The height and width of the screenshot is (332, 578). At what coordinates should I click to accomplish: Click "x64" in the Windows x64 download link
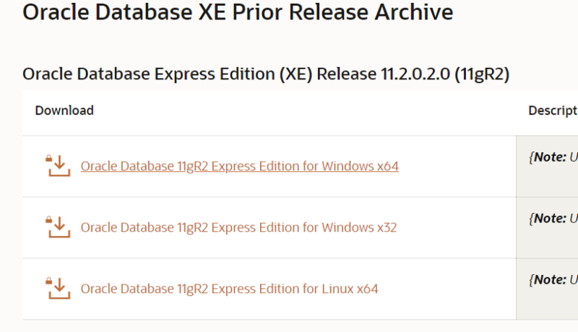click(387, 167)
